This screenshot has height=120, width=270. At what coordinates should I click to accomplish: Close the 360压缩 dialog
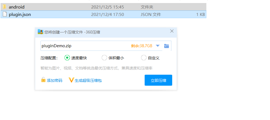[x=172, y=31]
